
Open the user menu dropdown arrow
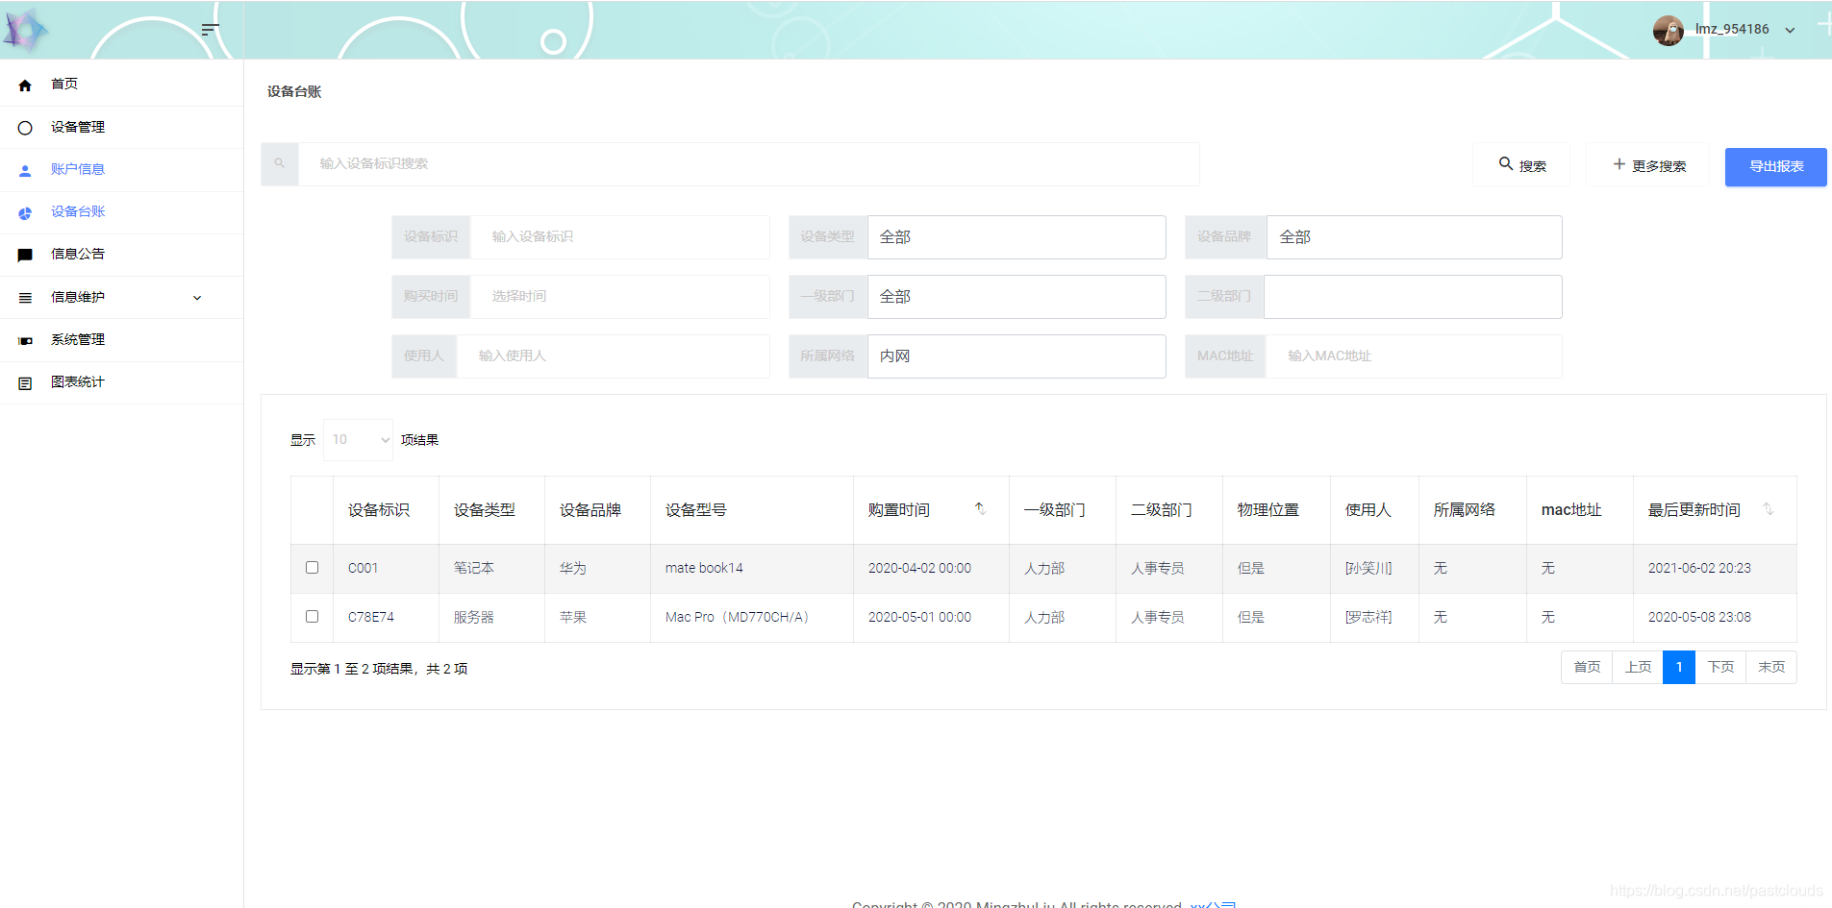click(x=1790, y=30)
